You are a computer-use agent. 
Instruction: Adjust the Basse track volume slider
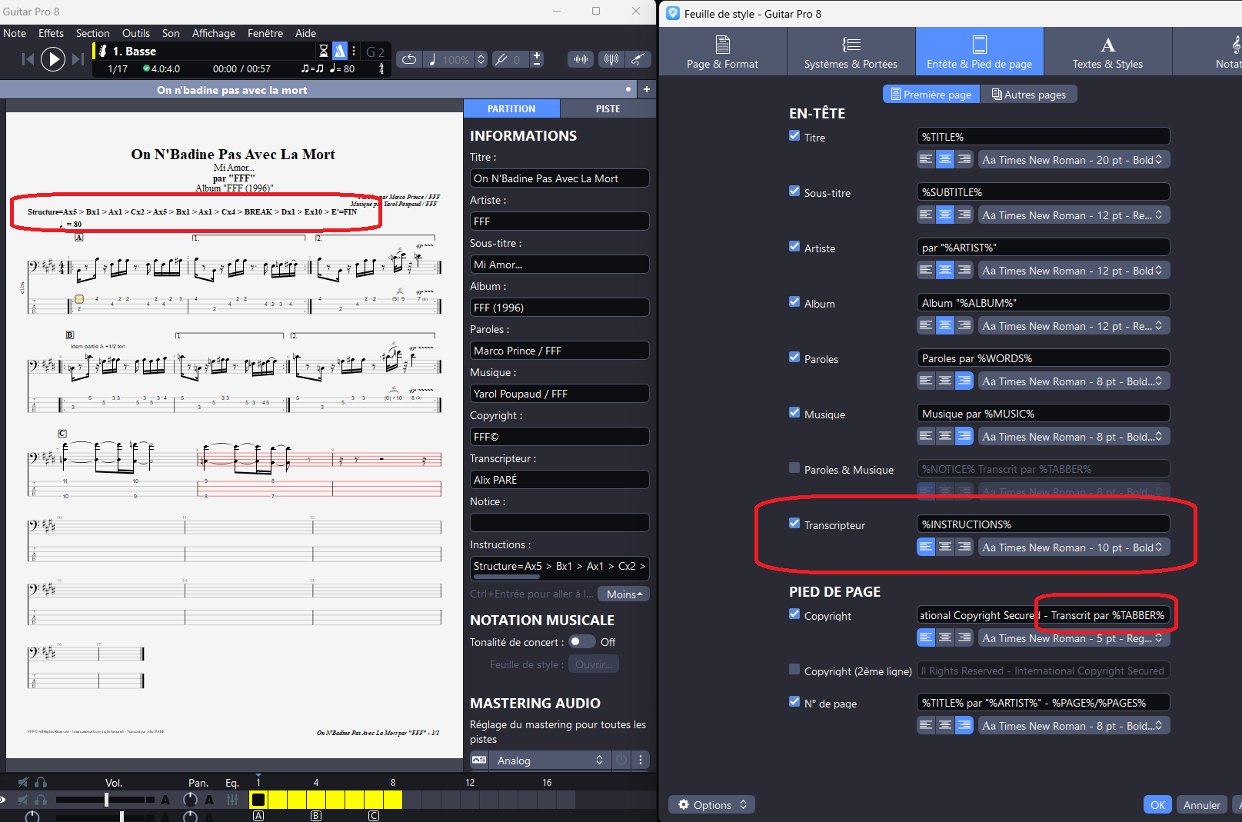(x=105, y=800)
